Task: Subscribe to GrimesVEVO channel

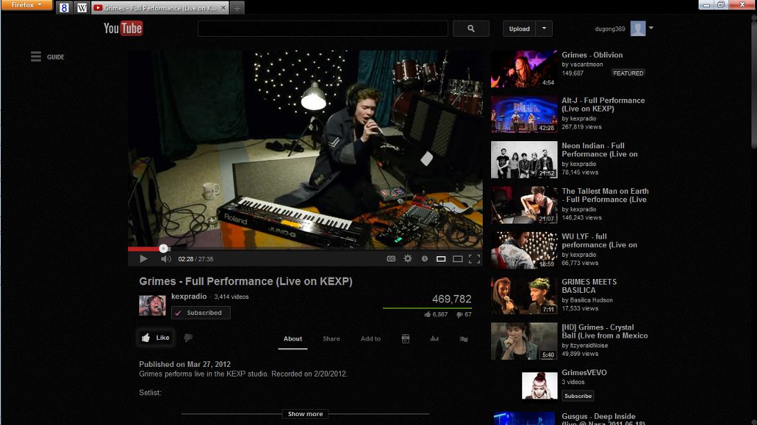Action: [x=578, y=396]
